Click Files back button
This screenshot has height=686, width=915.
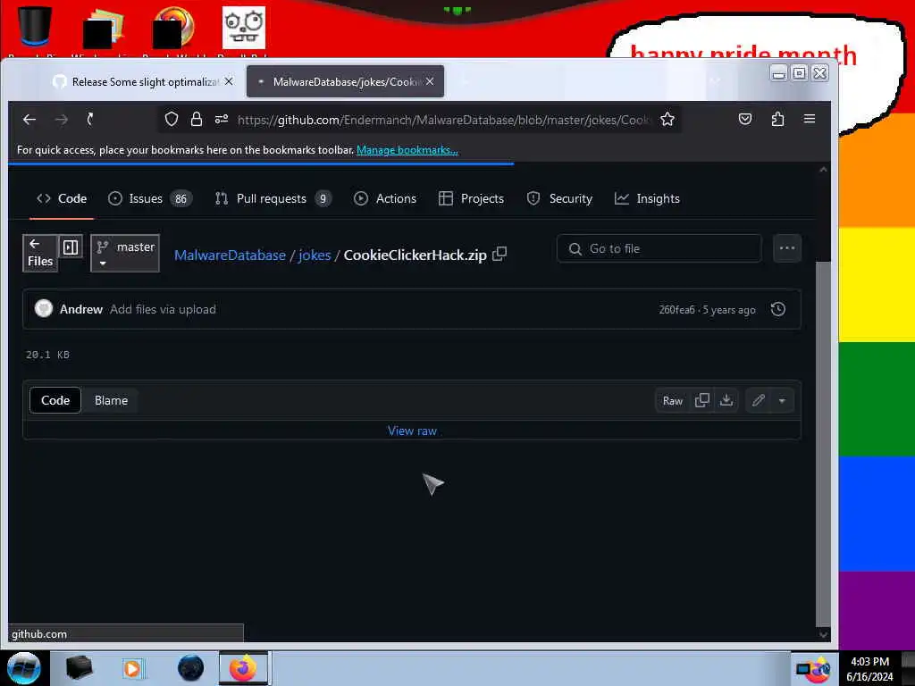pos(40,253)
